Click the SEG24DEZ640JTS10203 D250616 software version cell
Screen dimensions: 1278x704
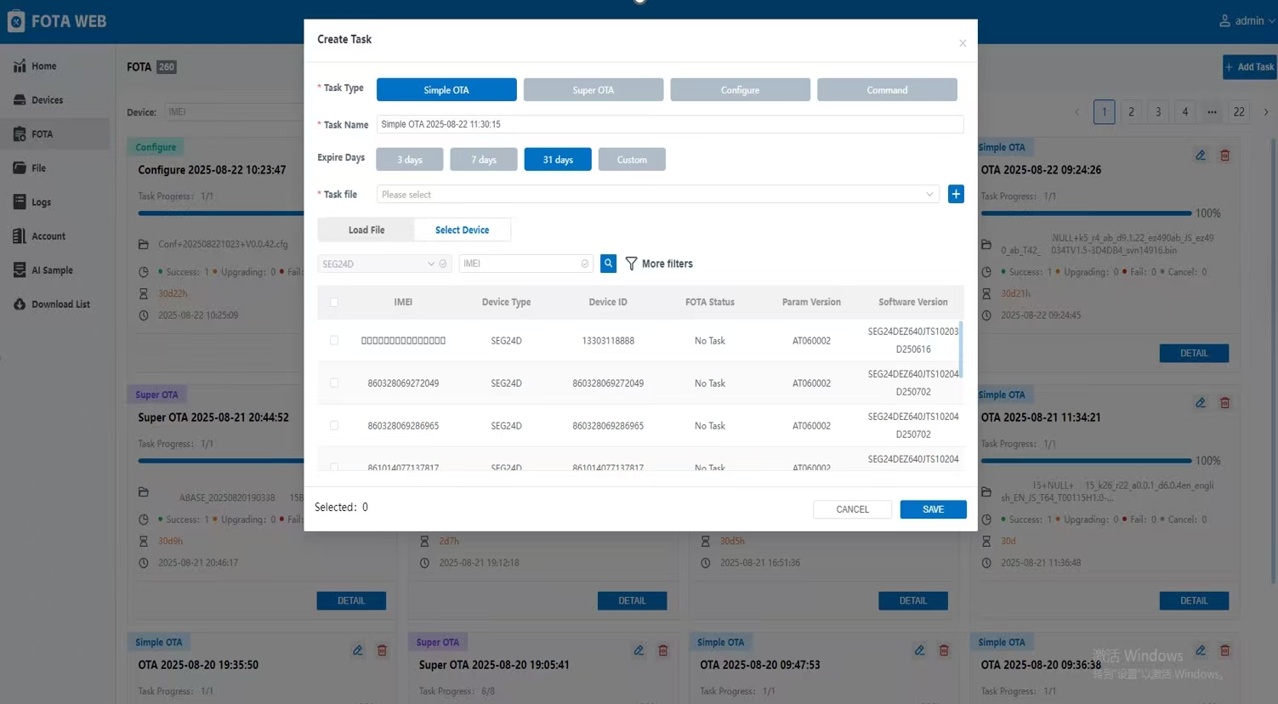click(x=913, y=340)
